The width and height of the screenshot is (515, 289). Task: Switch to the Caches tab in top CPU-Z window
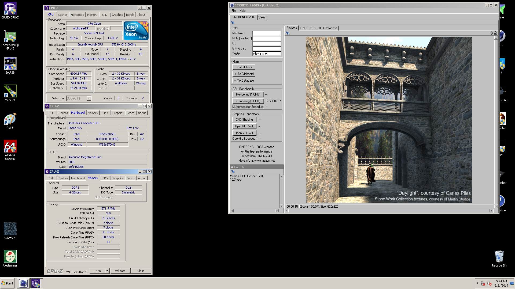coord(63,15)
